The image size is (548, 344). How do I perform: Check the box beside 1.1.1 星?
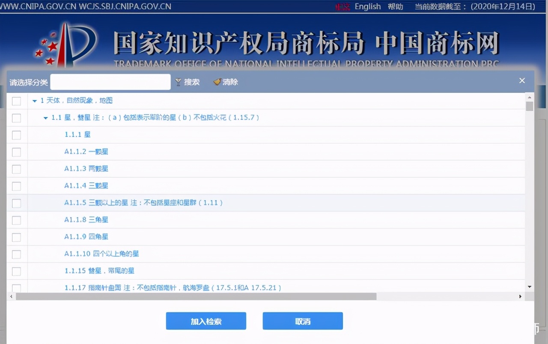coord(16,135)
